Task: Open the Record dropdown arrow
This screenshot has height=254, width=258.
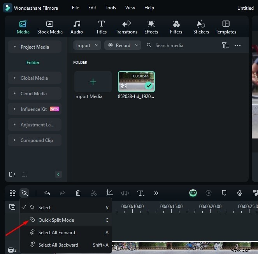Action: 137,45
